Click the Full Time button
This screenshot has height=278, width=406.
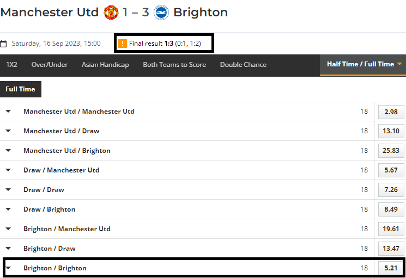pos(20,89)
